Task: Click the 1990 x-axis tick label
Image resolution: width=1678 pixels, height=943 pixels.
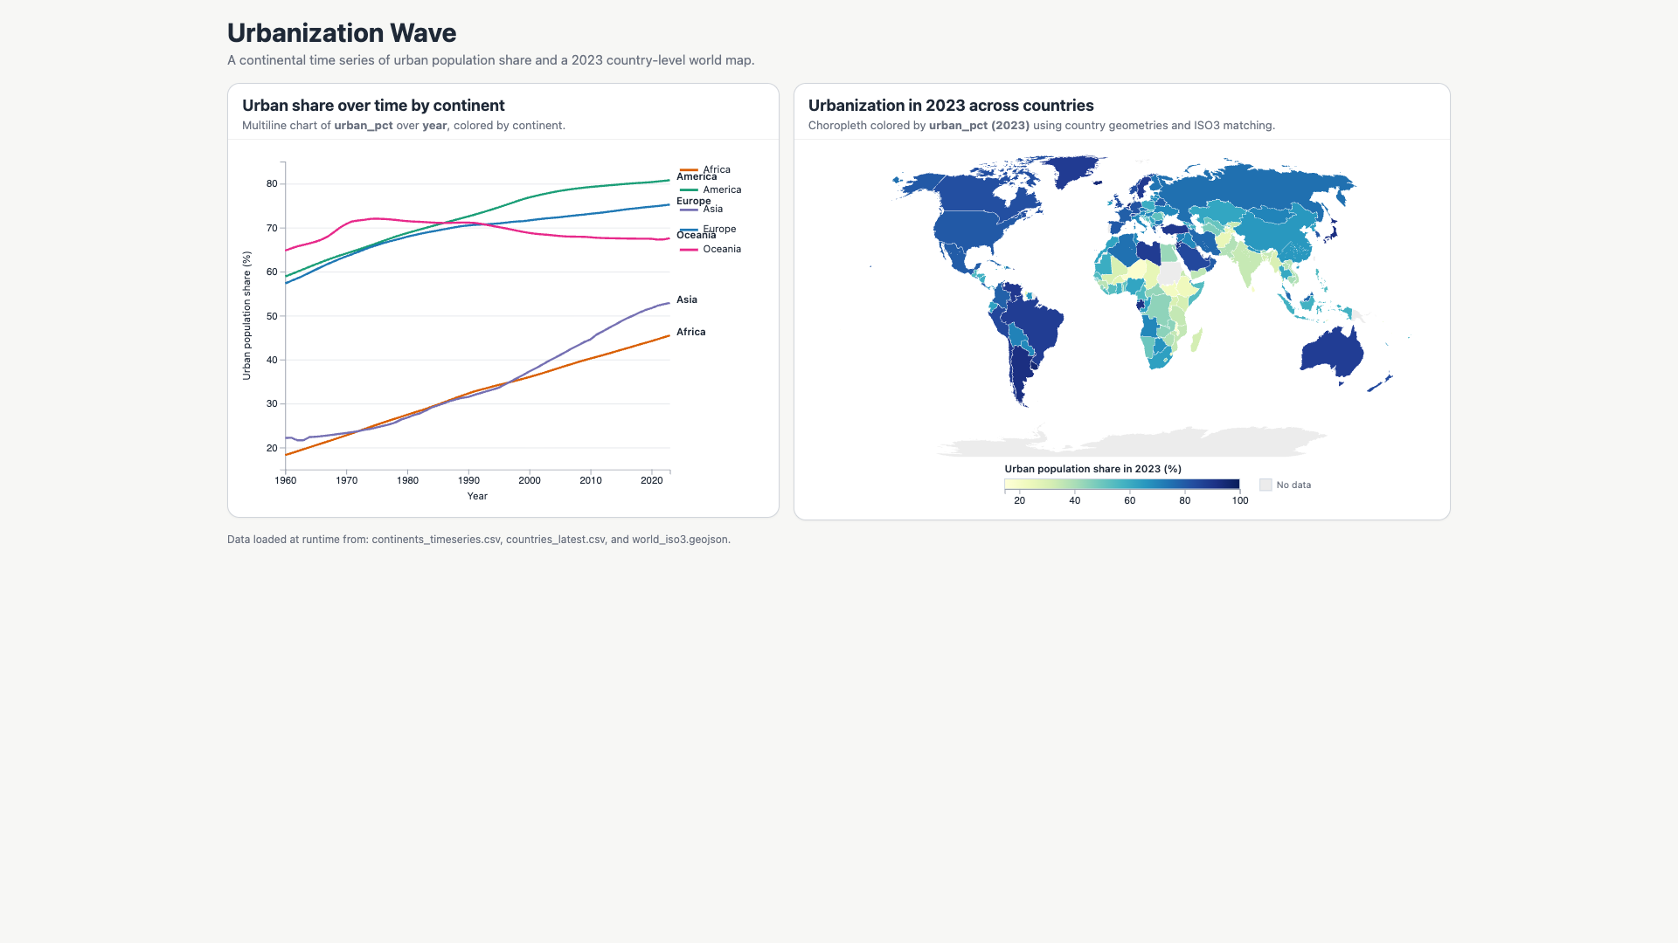Action: pyautogui.click(x=468, y=480)
